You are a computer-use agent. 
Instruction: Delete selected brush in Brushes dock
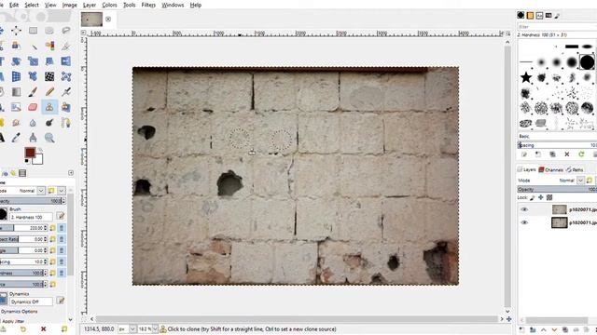click(567, 154)
